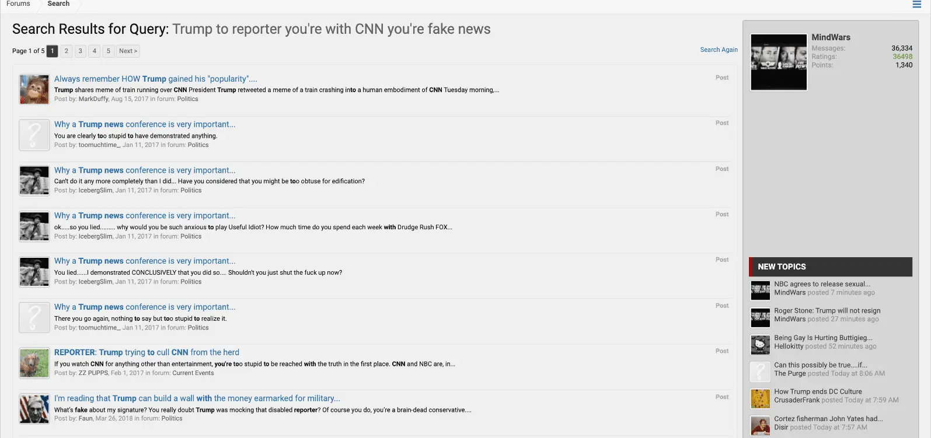Open CrusaderFrank avatar in New Topics
Image resolution: width=931 pixels, height=438 pixels.
[x=761, y=399]
